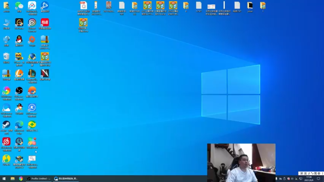Open the NetEase UU booster shortcut
324x182 pixels.
point(19,145)
